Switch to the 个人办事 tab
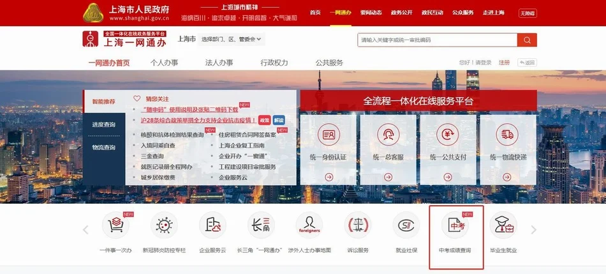Screen dimensions: 606x274 [164, 63]
